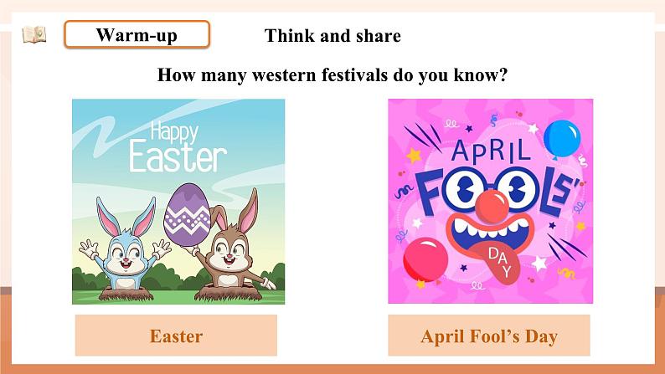
Task: Click the Happy Easter white lettering
Action: 178,147
